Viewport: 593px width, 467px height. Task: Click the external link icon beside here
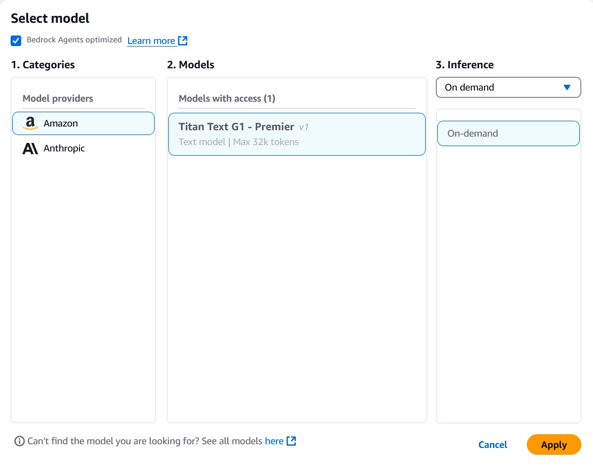tap(291, 441)
